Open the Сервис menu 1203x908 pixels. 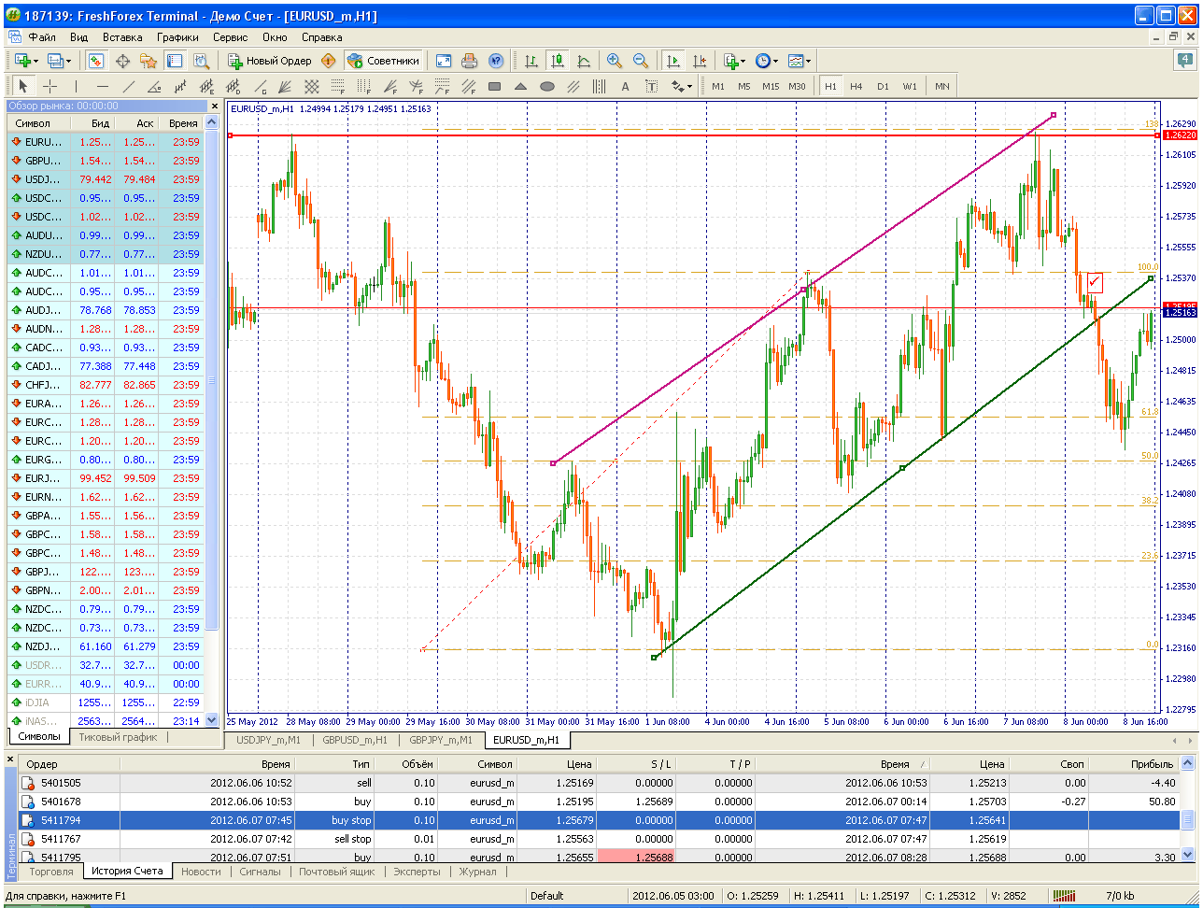pyautogui.click(x=230, y=37)
